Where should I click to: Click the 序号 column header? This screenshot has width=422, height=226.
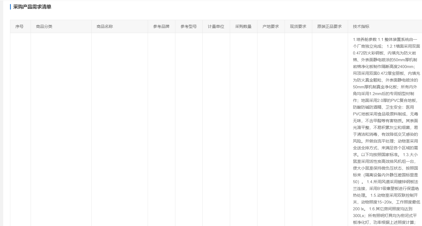(x=19, y=27)
